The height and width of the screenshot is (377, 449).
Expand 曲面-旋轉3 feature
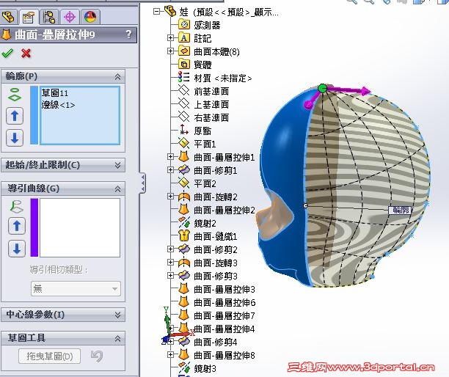[x=170, y=262]
